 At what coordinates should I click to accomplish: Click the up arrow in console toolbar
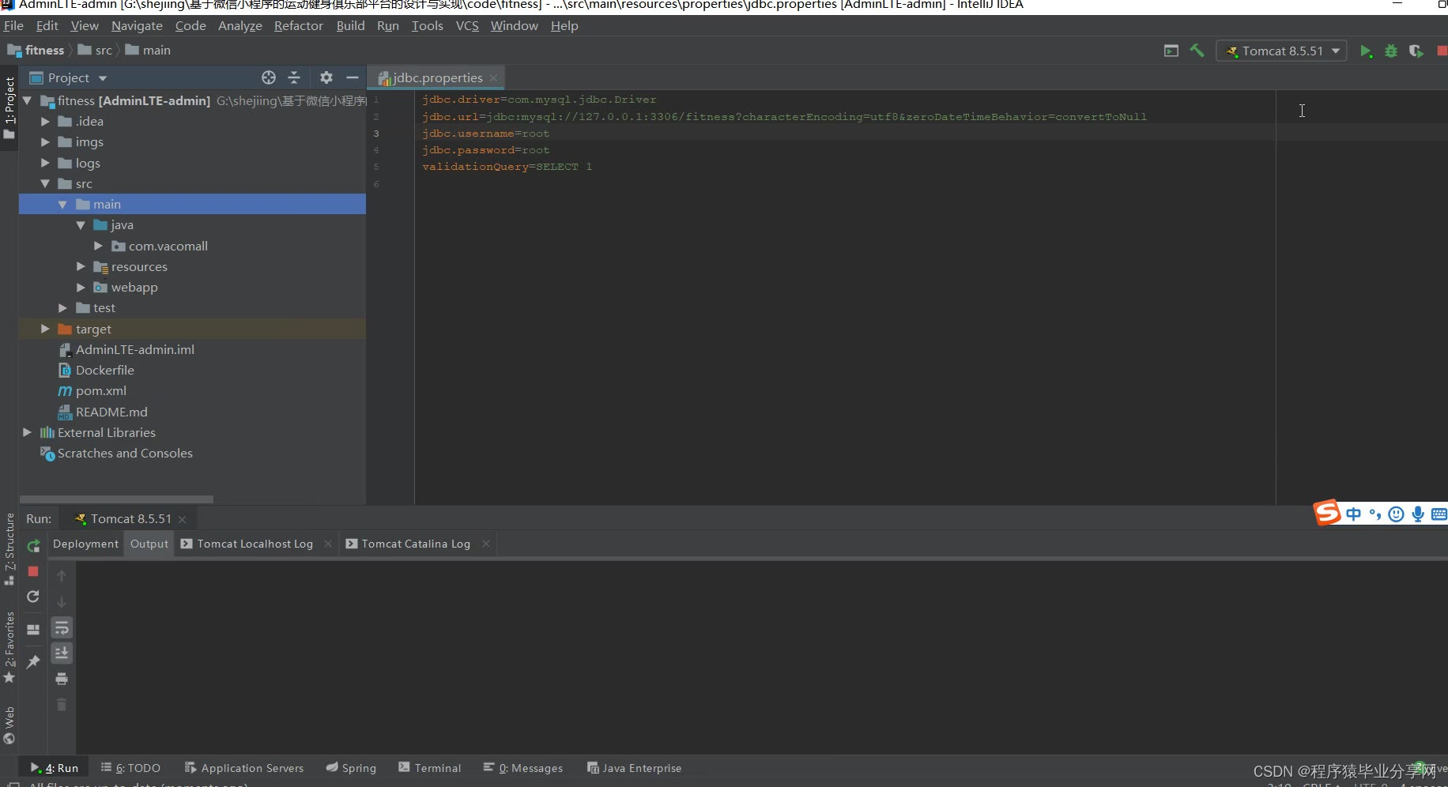(x=62, y=576)
